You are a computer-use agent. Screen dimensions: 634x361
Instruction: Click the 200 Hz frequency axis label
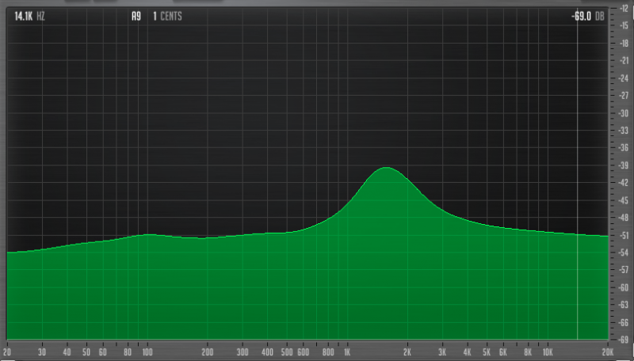[x=208, y=351]
